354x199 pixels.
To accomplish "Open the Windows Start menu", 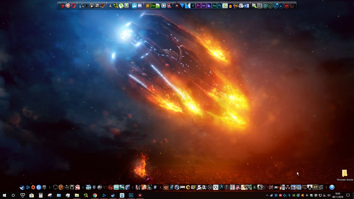I will [4, 195].
